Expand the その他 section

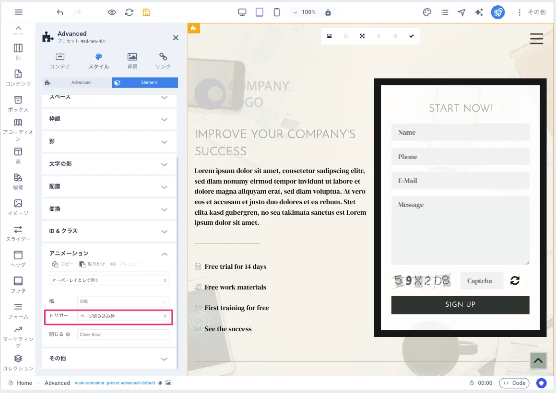click(x=109, y=358)
